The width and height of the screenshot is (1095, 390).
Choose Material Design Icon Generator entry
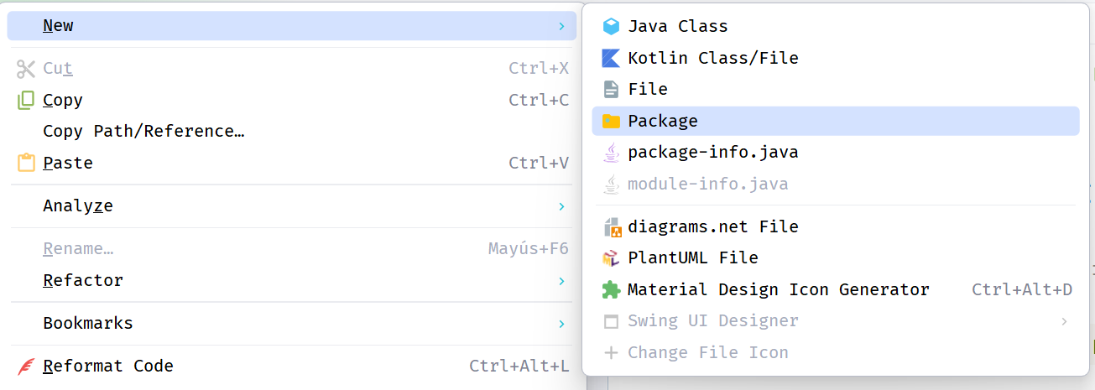coord(779,289)
